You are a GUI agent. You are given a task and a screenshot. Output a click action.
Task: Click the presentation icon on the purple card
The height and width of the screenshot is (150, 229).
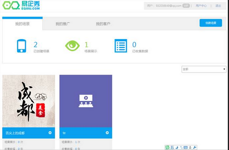click(86, 101)
